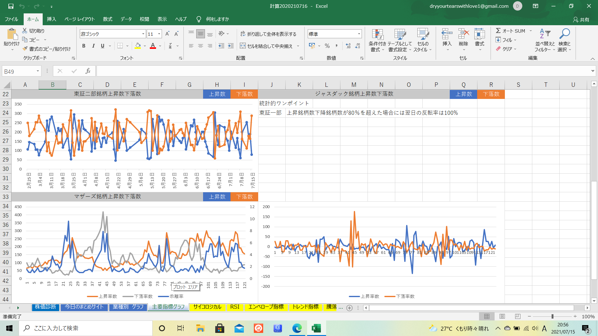Toggle Italic formatting button
The width and height of the screenshot is (598, 336).
pos(93,46)
